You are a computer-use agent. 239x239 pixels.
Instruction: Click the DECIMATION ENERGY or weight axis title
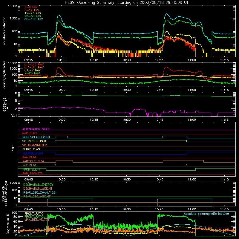coord(4,194)
